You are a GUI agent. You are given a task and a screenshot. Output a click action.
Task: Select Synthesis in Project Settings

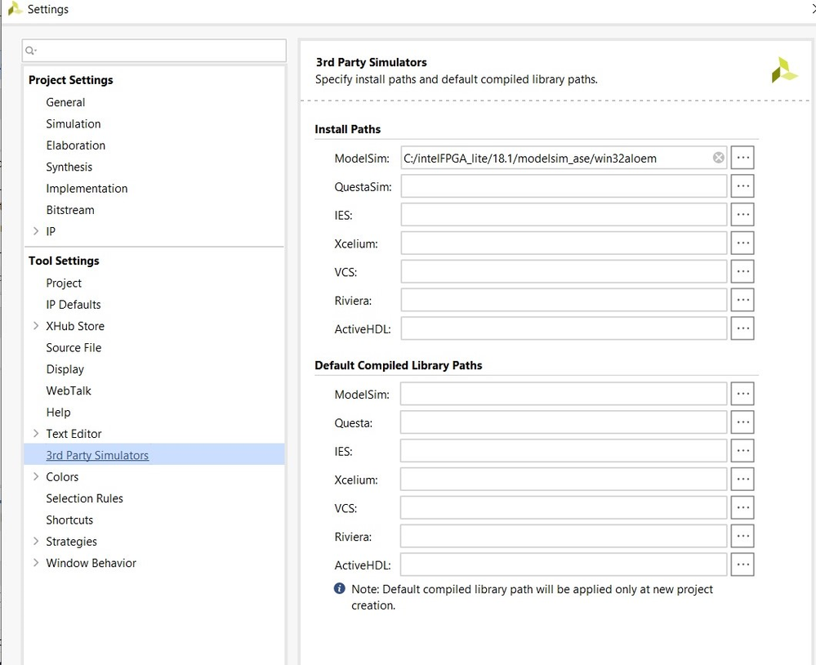[69, 167]
